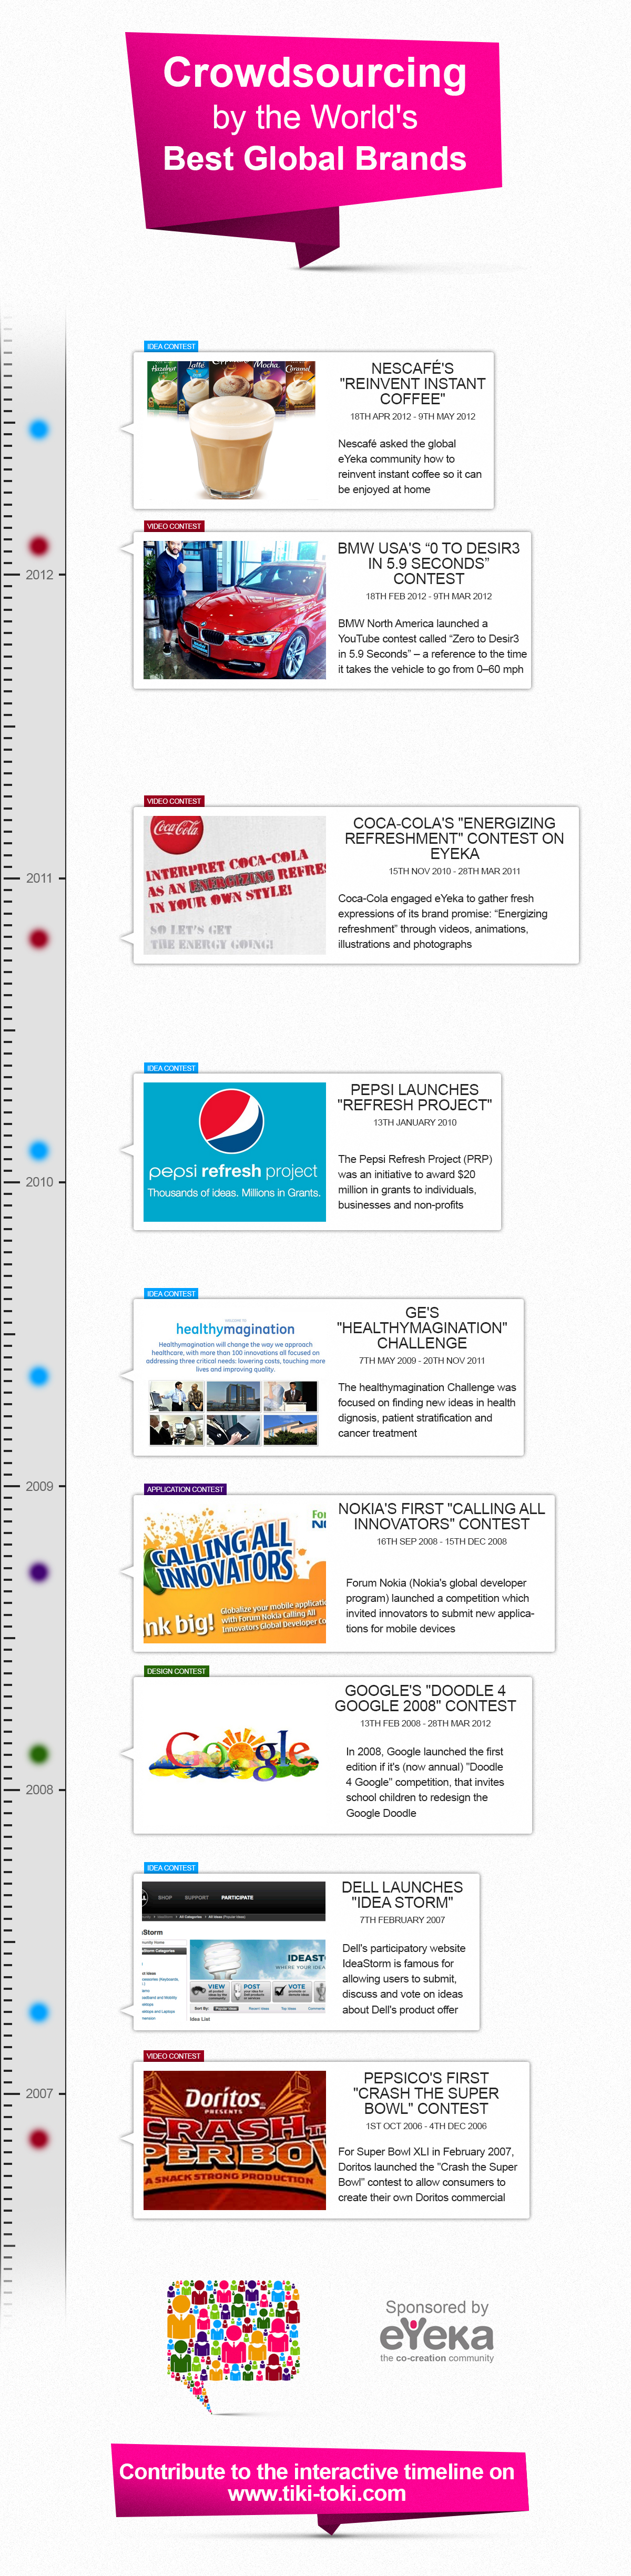This screenshot has width=631, height=2576.
Task: Select the purple timeline dot beside the Nokia card
Action: (x=39, y=1572)
